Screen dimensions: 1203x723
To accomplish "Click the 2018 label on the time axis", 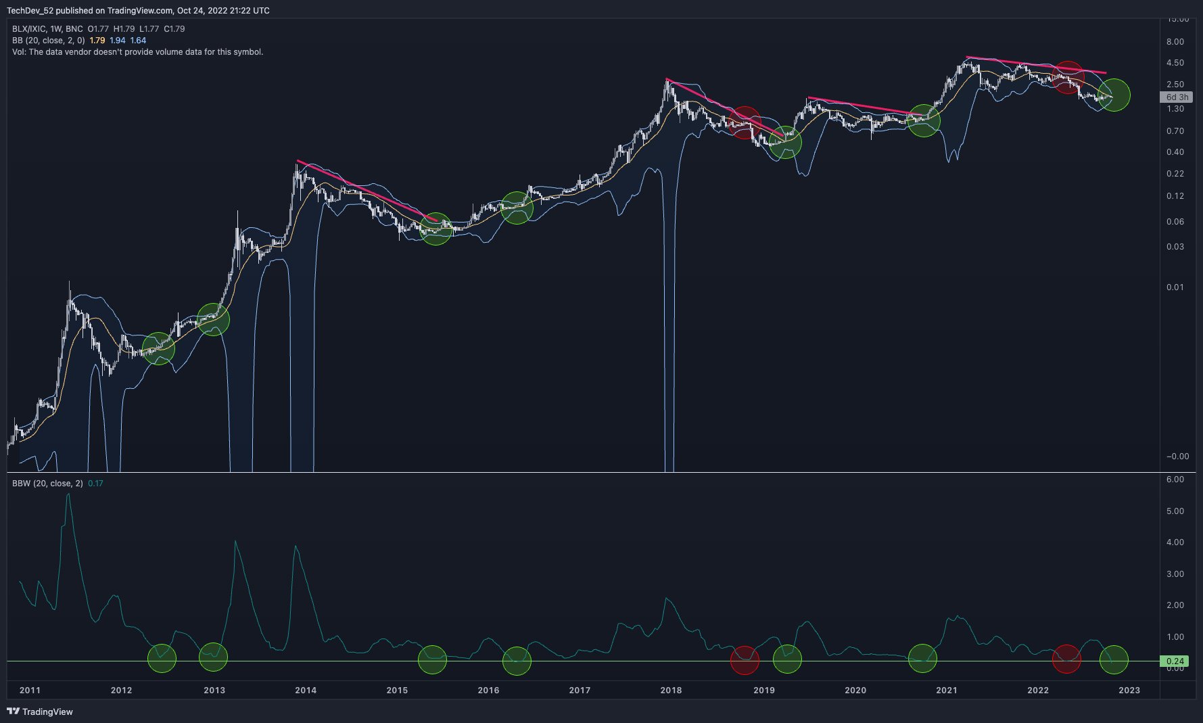I will coord(671,691).
